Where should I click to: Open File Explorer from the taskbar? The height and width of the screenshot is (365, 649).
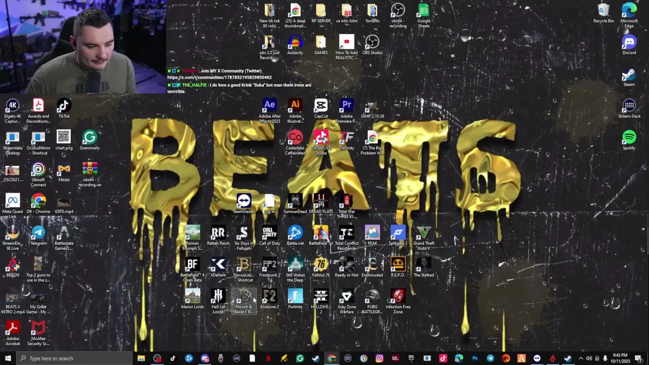[141, 358]
